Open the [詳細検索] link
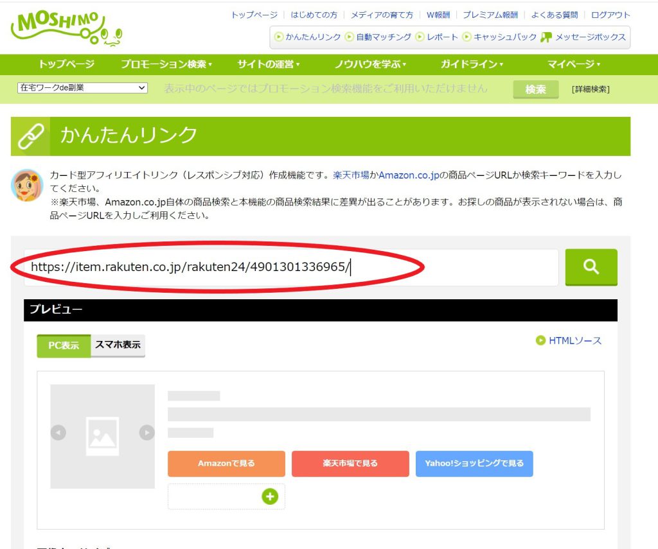This screenshot has height=549, width=658. point(591,89)
